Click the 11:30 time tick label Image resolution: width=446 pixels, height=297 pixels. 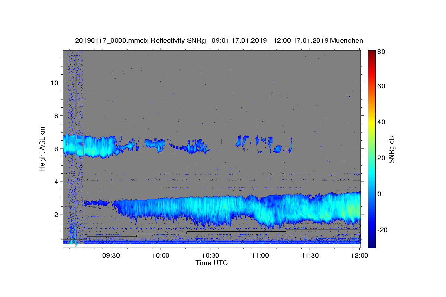[x=310, y=256]
